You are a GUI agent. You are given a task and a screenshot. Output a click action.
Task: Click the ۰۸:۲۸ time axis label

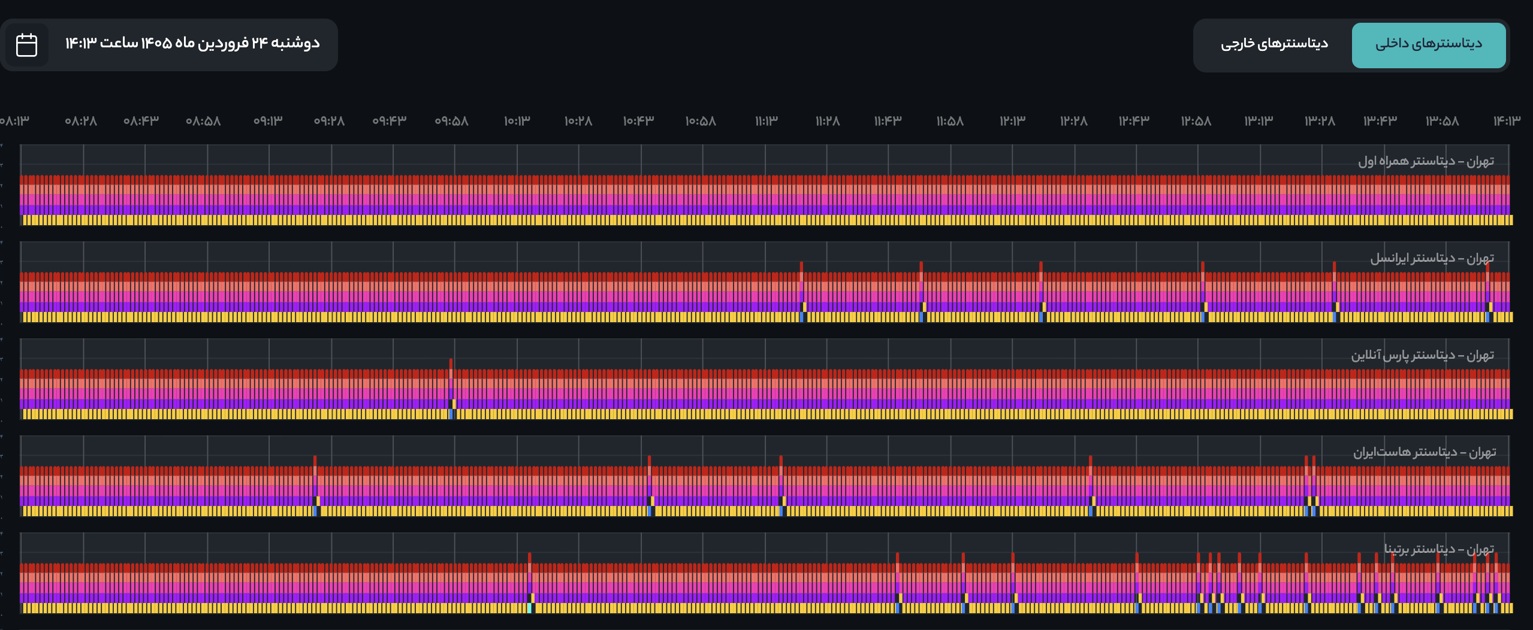pyautogui.click(x=81, y=121)
